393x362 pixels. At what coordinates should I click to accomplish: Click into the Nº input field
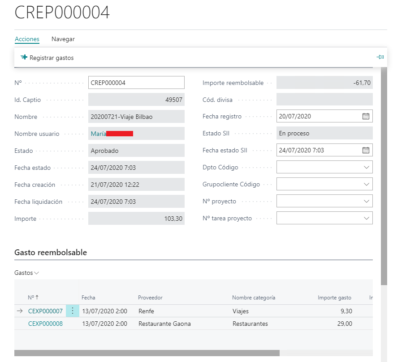point(136,83)
